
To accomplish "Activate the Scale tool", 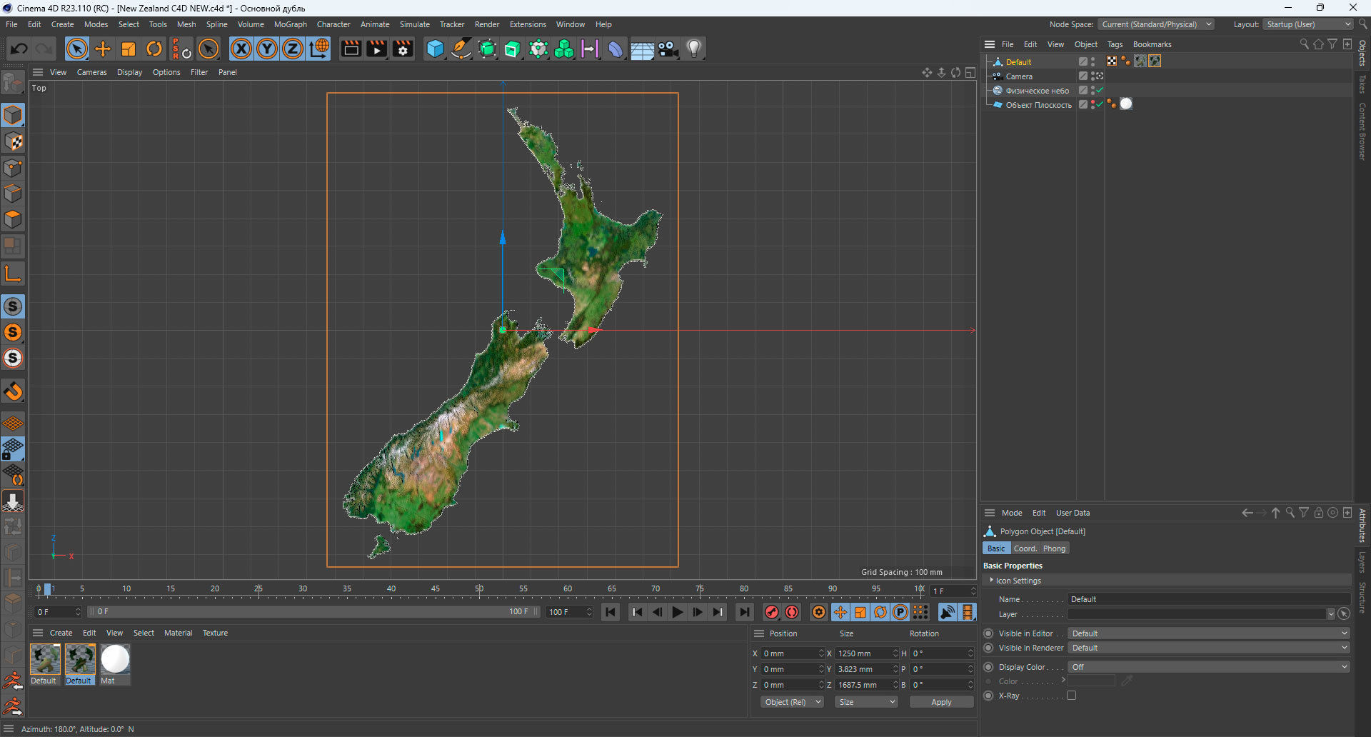I will coord(129,49).
